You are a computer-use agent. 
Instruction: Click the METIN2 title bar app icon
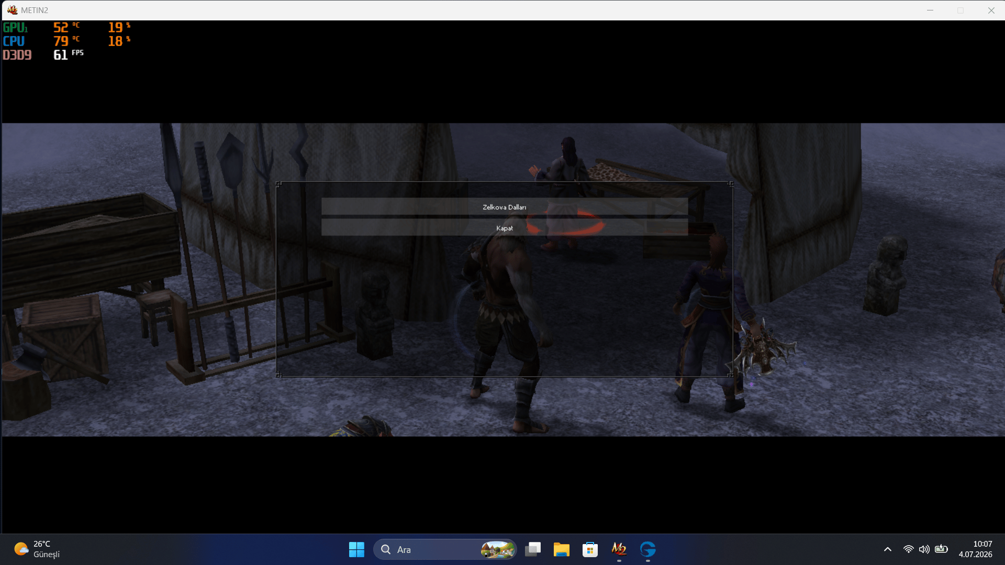(x=12, y=10)
